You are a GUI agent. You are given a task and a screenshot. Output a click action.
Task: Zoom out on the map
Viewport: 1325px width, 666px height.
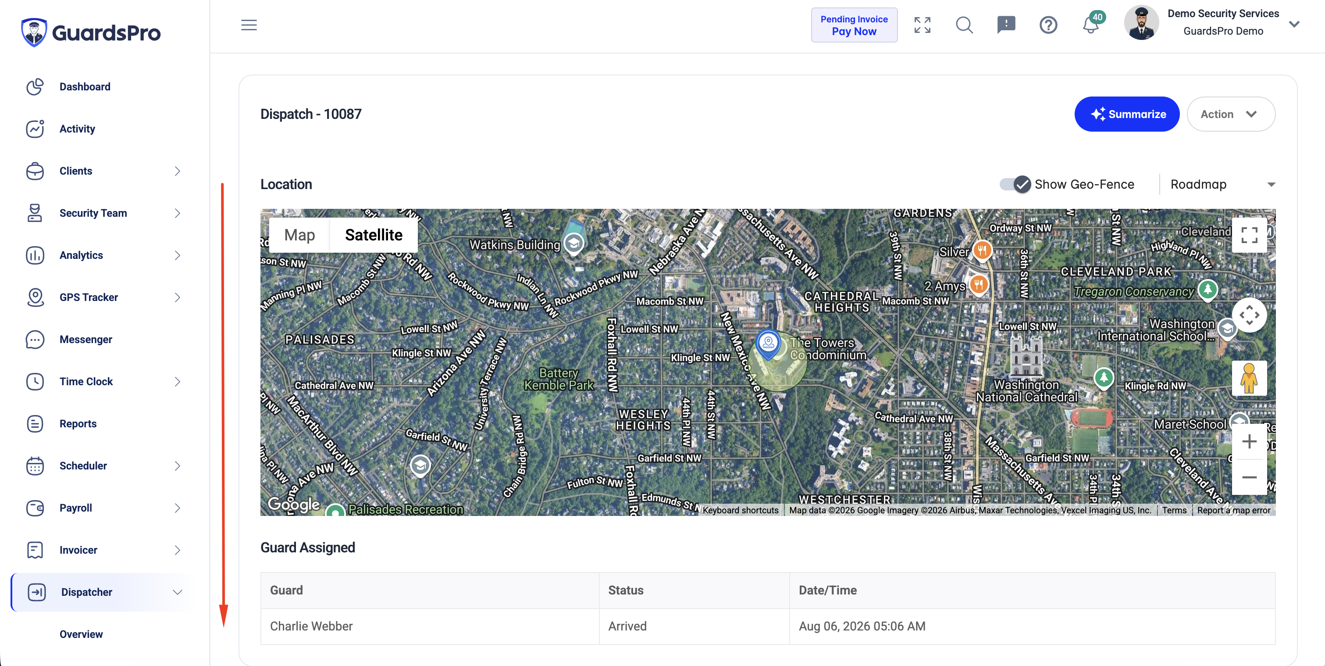[x=1250, y=477]
